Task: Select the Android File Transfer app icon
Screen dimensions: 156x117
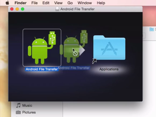Action: pyautogui.click(x=42, y=48)
